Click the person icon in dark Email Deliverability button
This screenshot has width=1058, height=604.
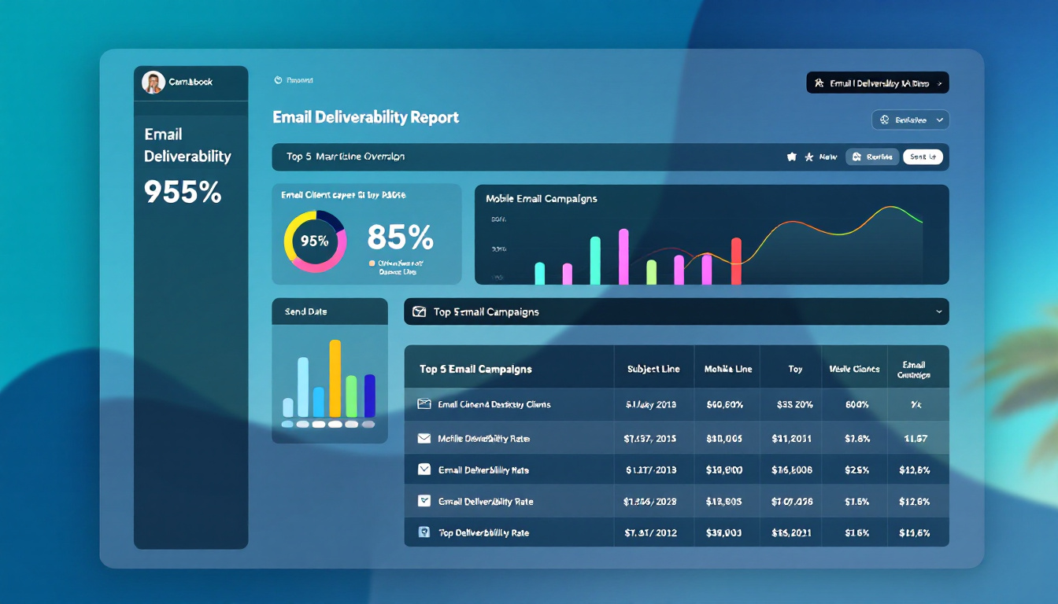819,83
